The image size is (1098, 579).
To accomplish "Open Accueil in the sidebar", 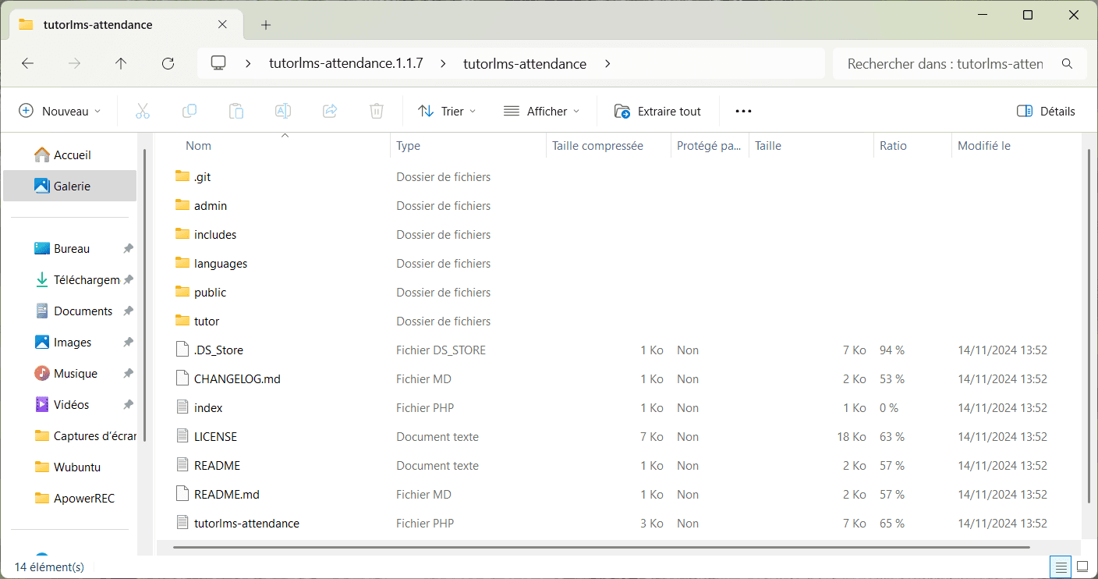I will (70, 155).
